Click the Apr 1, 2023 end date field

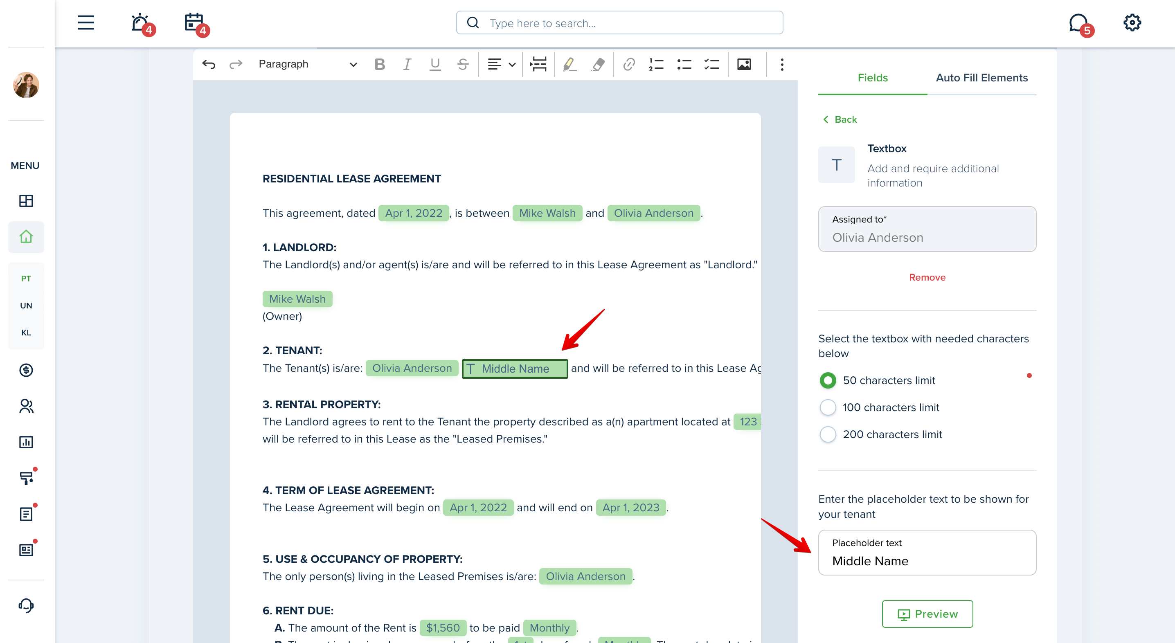(630, 507)
